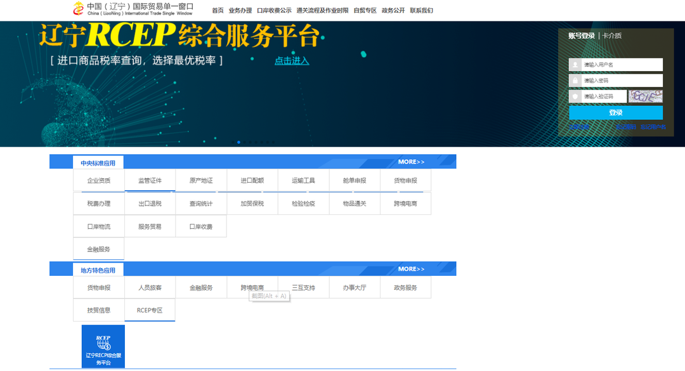This screenshot has height=371, width=685.
Task: Open the 运输工具 tile
Action: [x=303, y=180]
